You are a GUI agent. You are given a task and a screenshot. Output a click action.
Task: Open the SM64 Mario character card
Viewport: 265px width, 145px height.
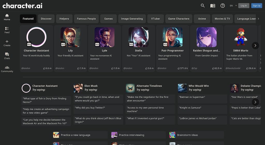pos(241,48)
